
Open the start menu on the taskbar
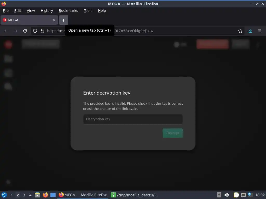click(4, 195)
